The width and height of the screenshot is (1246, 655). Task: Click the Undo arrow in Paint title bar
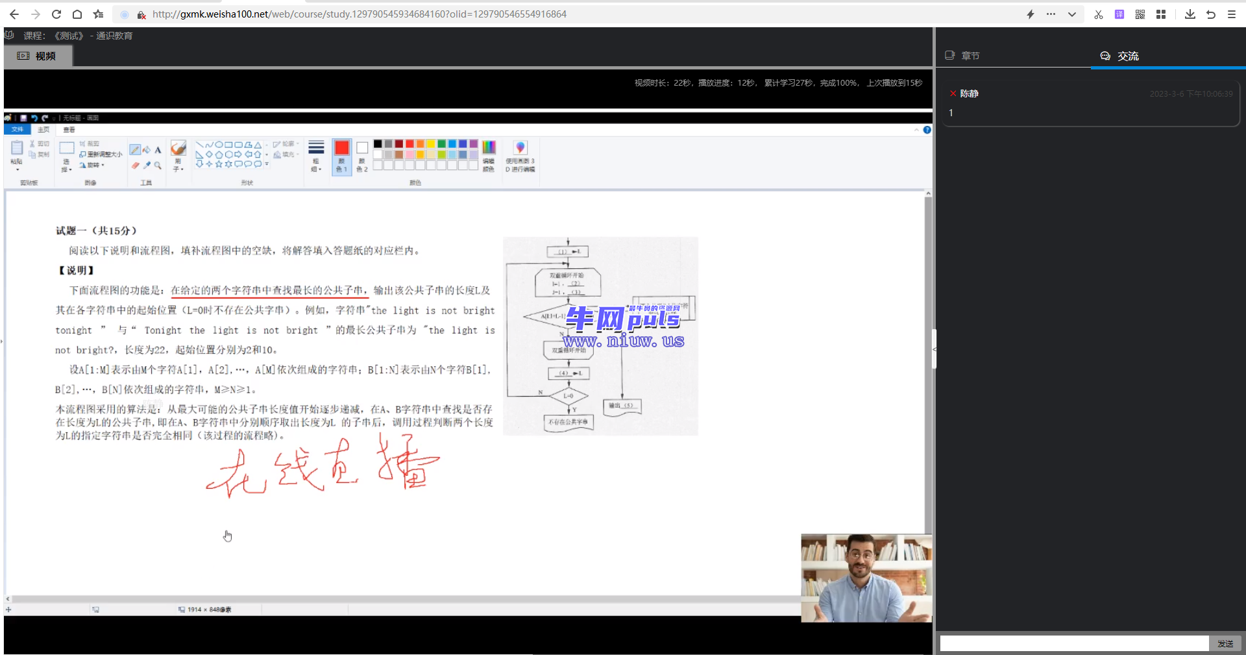pos(34,118)
